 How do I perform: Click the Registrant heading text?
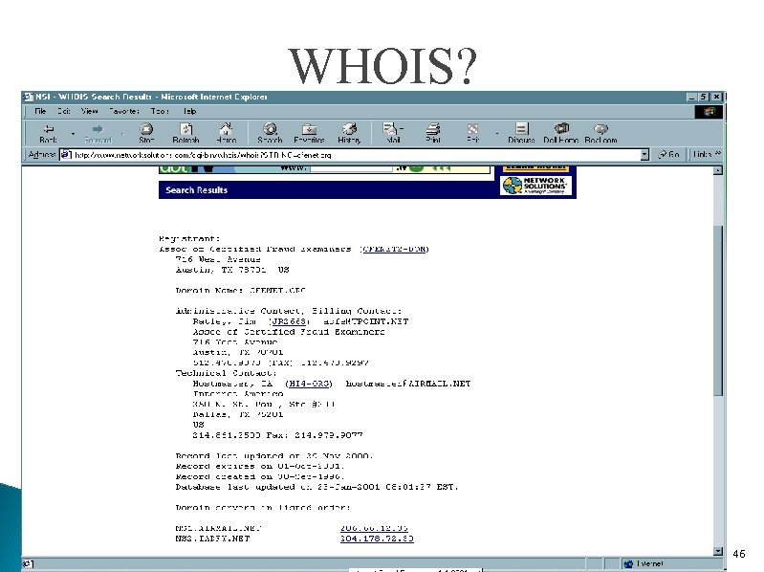[x=189, y=239]
